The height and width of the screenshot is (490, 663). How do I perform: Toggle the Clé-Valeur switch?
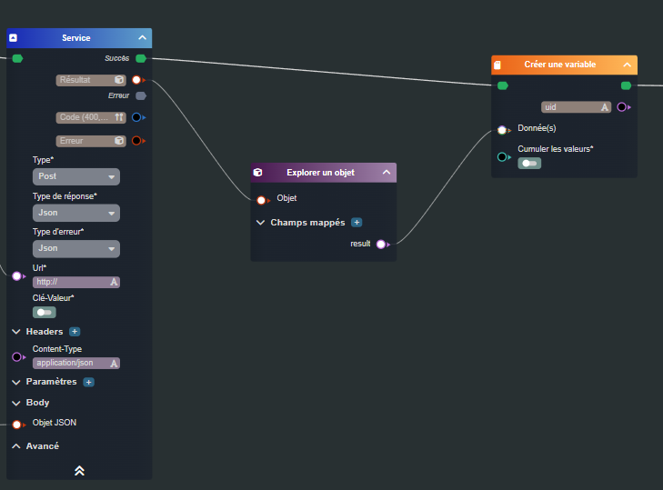point(44,312)
